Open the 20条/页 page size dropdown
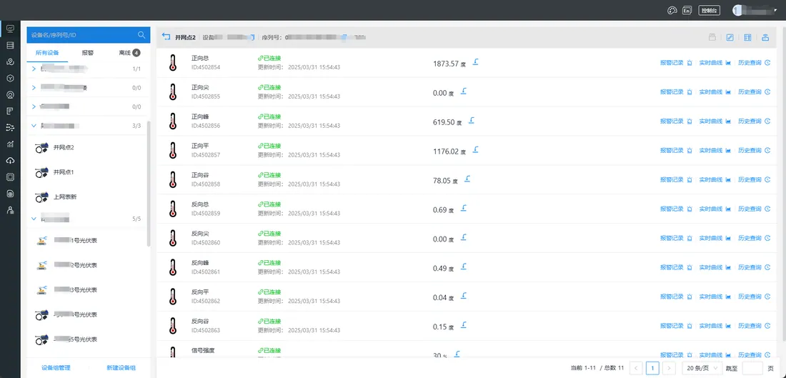Viewport: 786px width, 378px height. (x=702, y=368)
